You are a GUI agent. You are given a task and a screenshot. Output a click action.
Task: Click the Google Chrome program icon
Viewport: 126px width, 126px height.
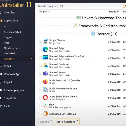(45, 41)
